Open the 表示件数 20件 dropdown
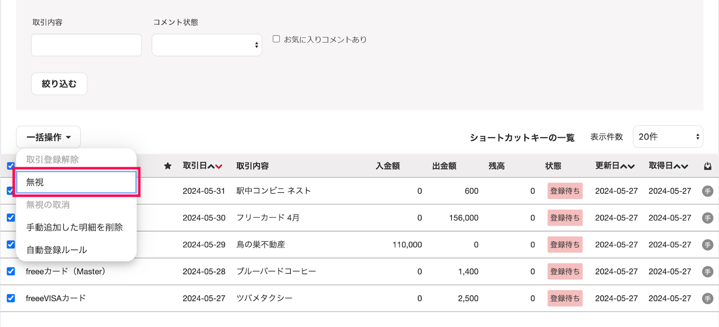The image size is (719, 327). click(668, 137)
